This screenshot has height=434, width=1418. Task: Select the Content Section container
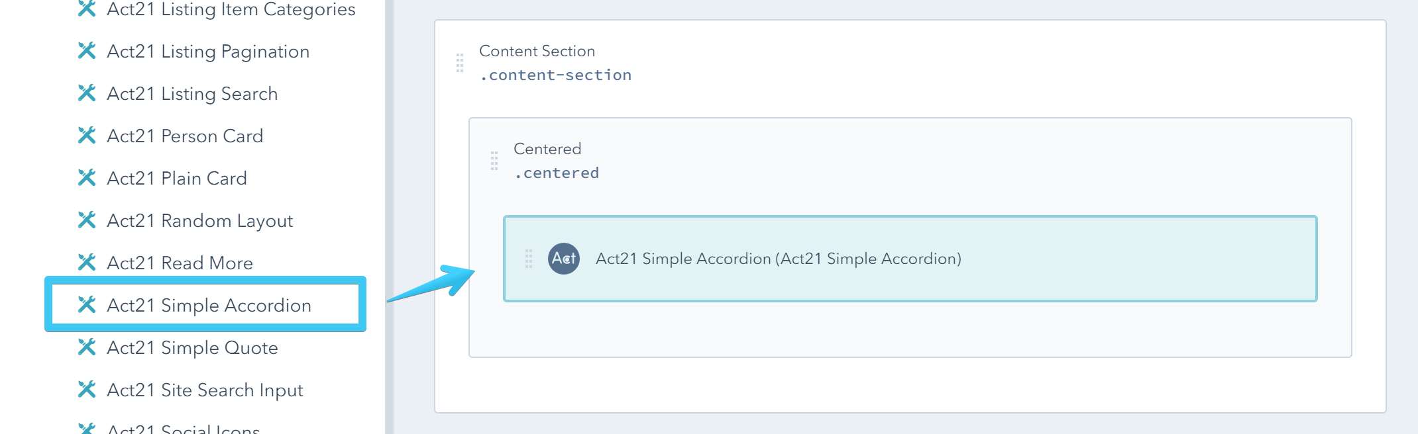pos(537,51)
